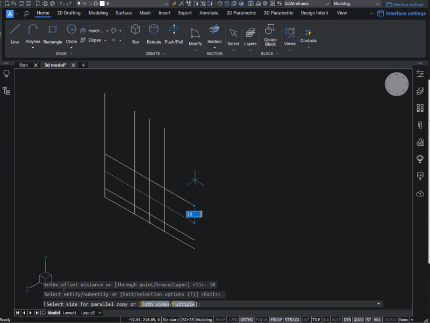Viewport: 430px width, 323px height.
Task: Enable POLAR tracking in status bar
Action: (x=261, y=319)
